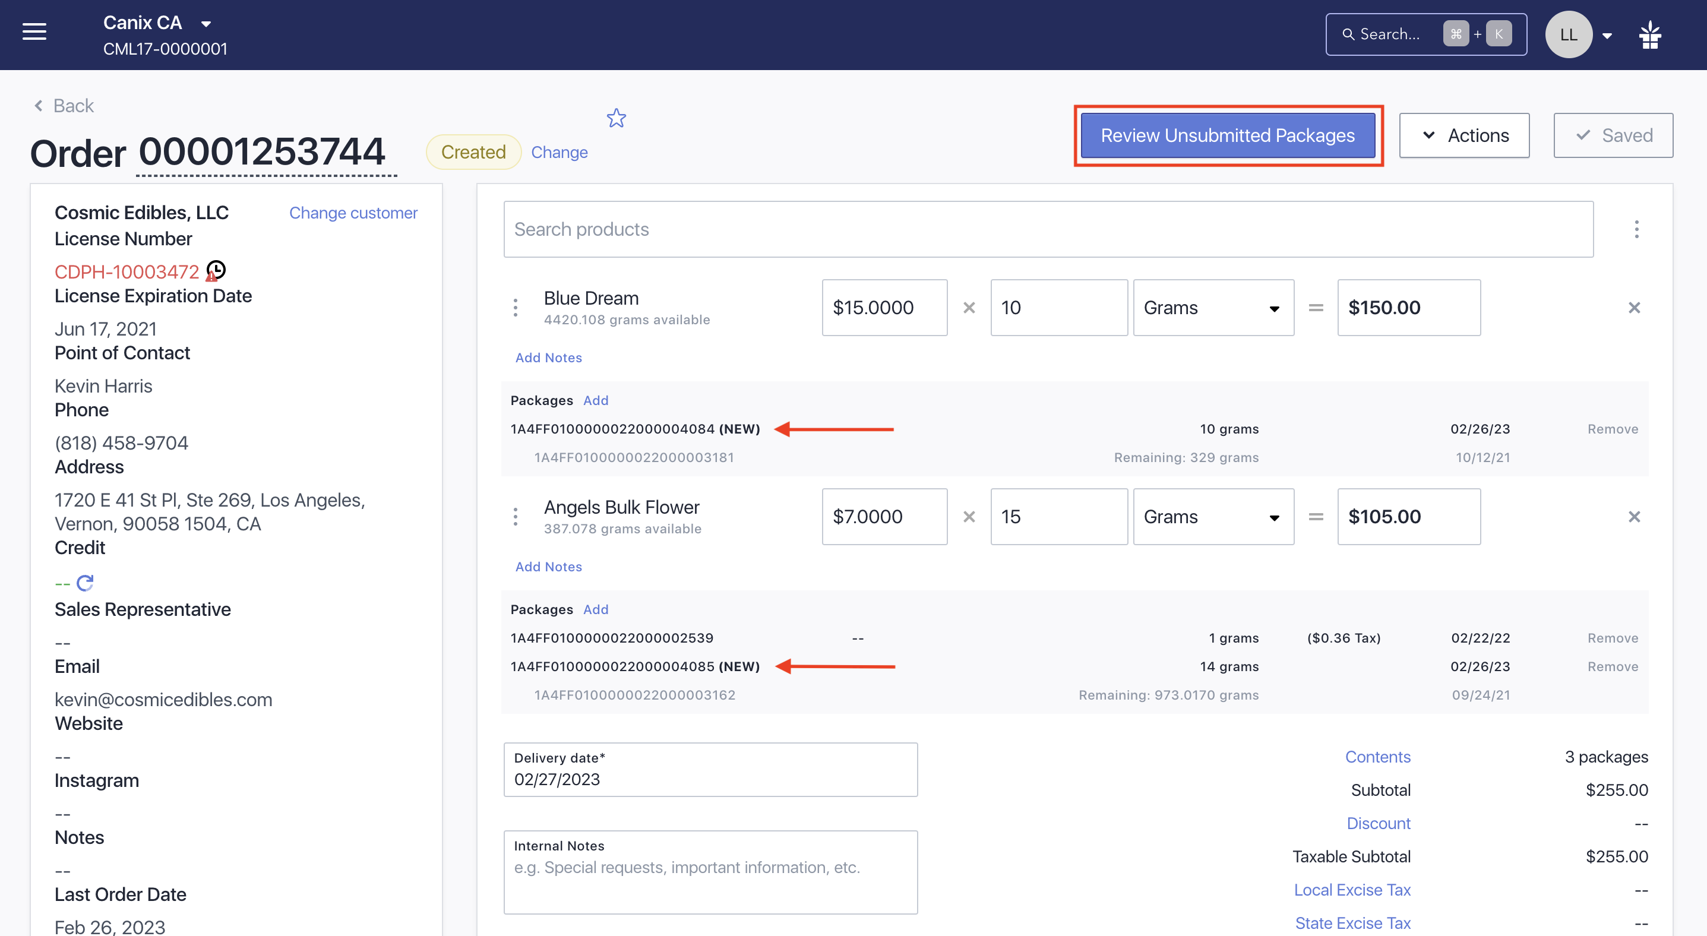
Task: Click Add Notes under Blue Dream
Action: click(x=549, y=358)
